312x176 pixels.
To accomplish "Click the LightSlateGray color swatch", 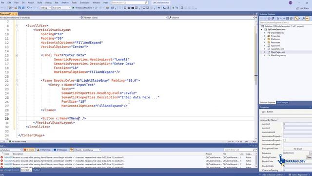I will [x=78, y=81].
